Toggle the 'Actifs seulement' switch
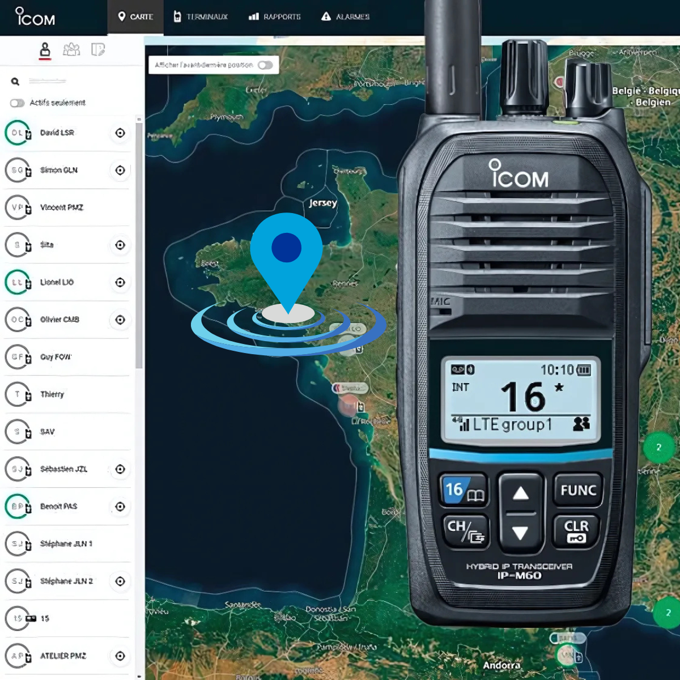680x680 pixels. click(18, 103)
